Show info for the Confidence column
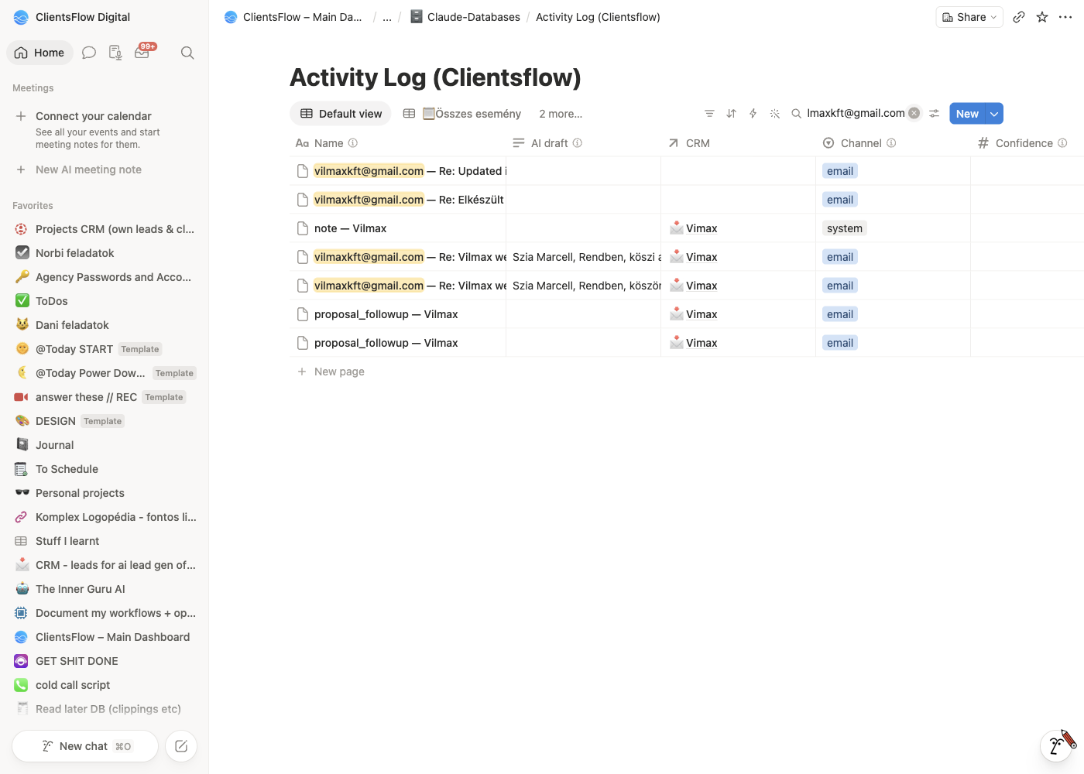Viewport: 1084px width, 774px height. click(x=1062, y=143)
